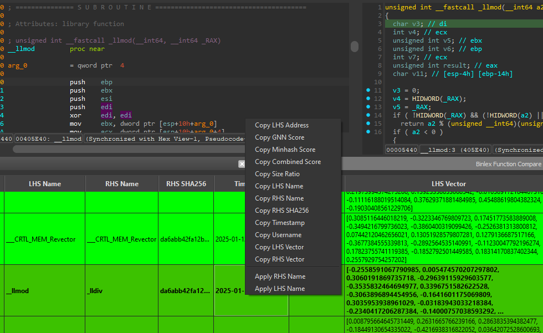Viewport: 543px width, 333px height.
Task: Click the disassembly vertical scrollbar thumb
Action: pyautogui.click(x=354, y=47)
